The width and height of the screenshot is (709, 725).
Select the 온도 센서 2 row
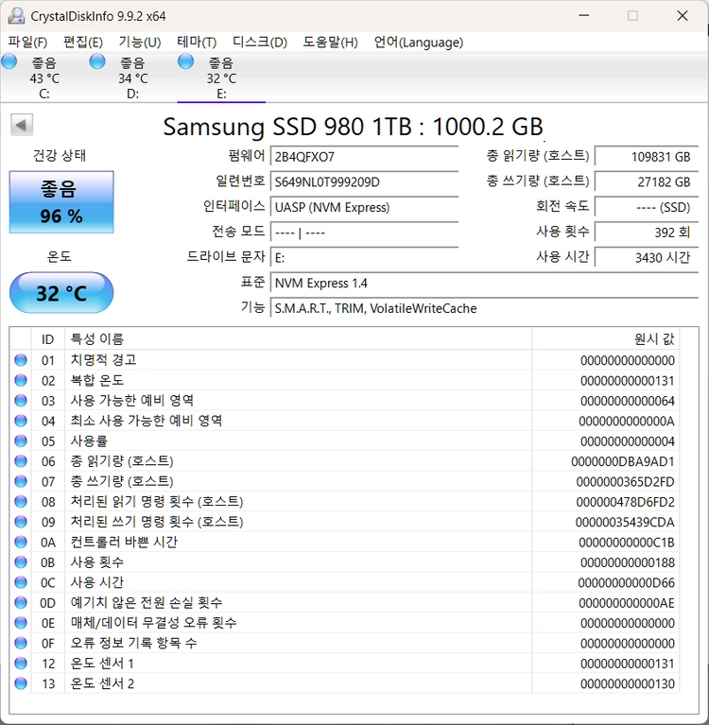[x=344, y=683]
